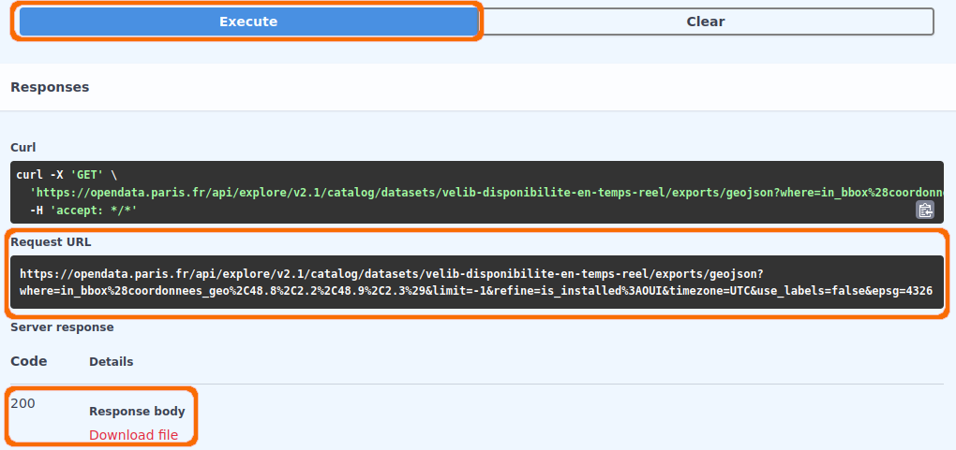Click the Responses section heading
This screenshot has height=450, width=956.
50,87
